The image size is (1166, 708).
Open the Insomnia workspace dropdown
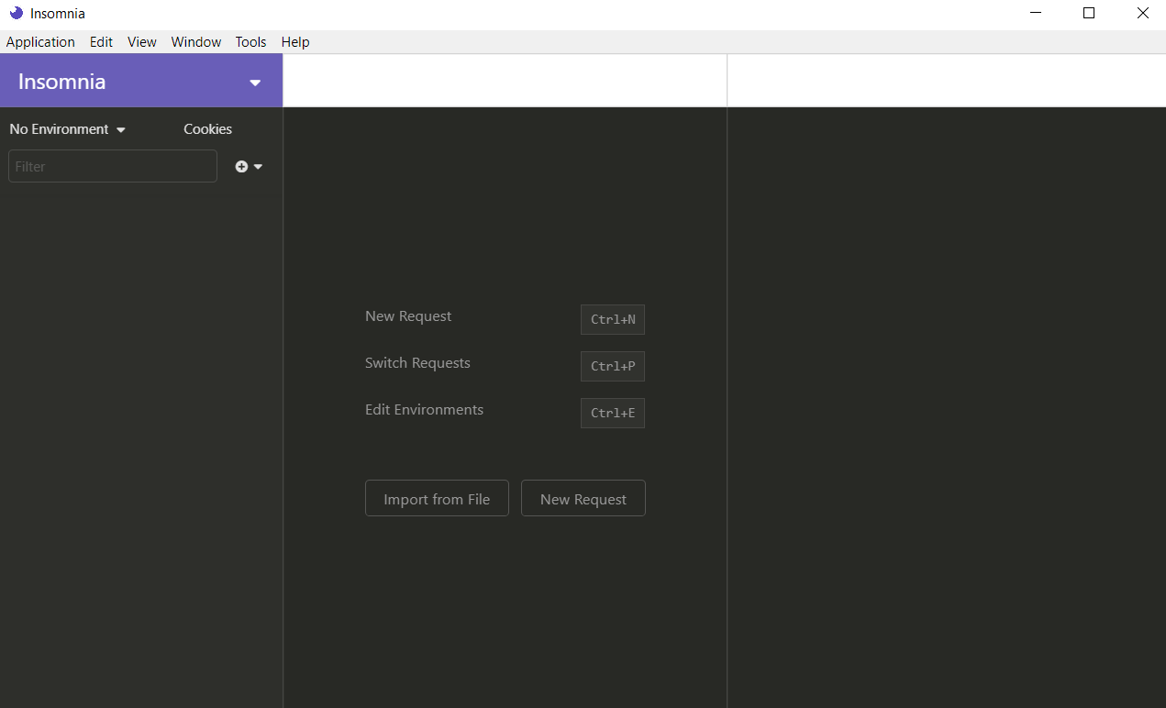(x=255, y=83)
